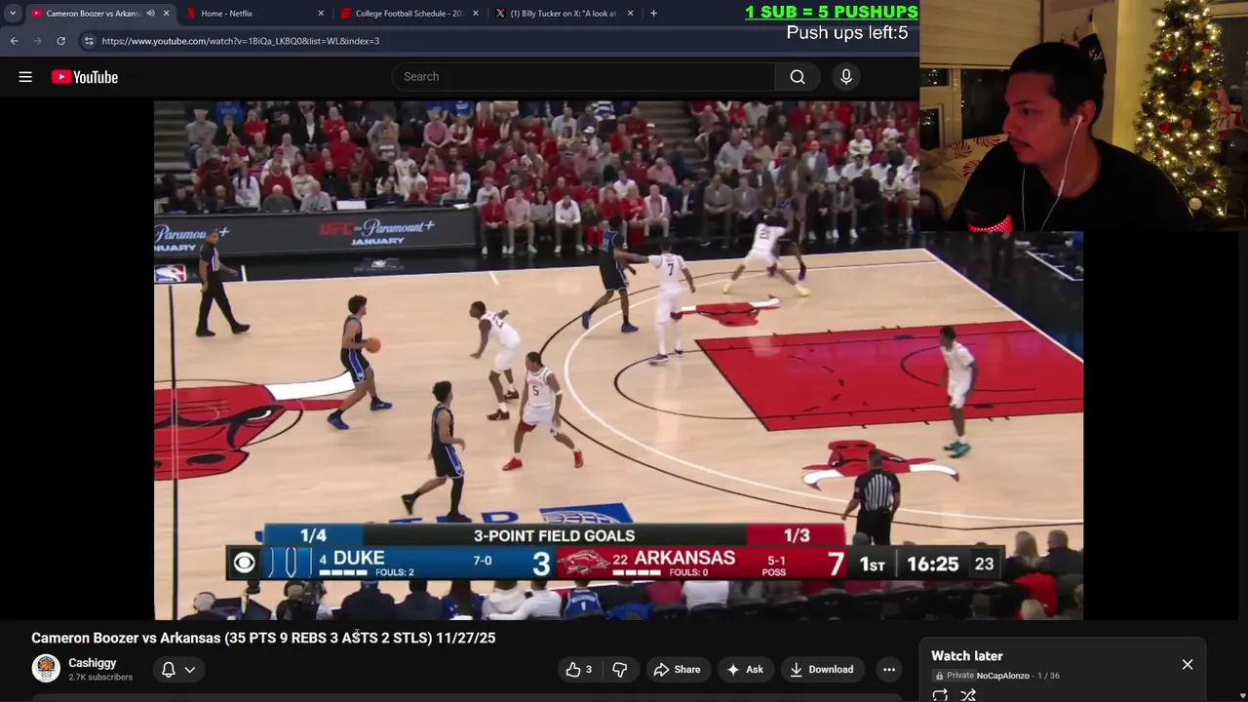Click the Share button
1248x702 pixels.
[678, 669]
